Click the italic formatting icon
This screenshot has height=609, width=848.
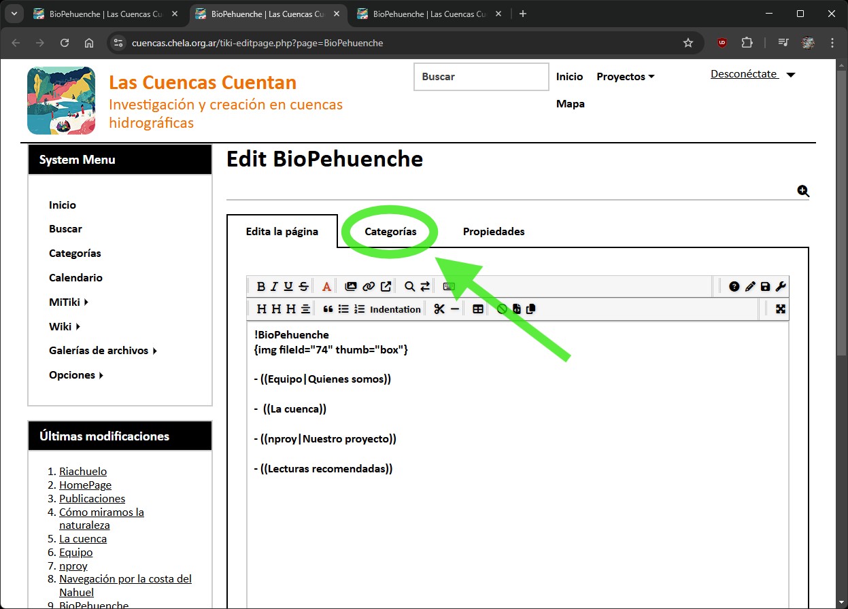274,287
